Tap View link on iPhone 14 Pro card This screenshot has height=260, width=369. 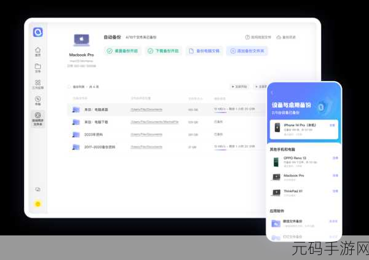click(332, 125)
